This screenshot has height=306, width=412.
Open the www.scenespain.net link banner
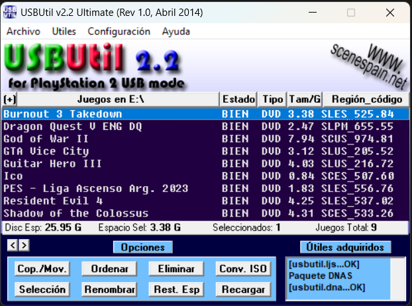pyautogui.click(x=369, y=66)
